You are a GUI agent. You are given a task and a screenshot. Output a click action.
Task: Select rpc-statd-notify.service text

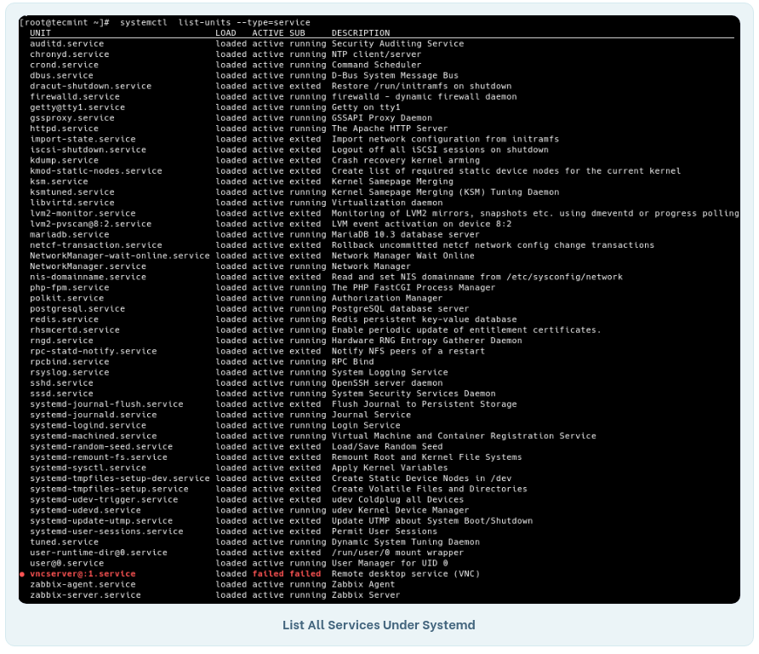coord(94,351)
